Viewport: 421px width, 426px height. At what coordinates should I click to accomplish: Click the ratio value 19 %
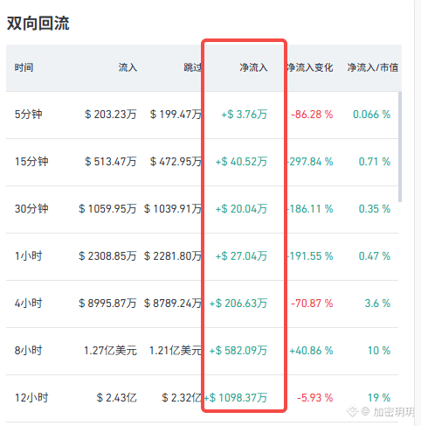(x=379, y=397)
